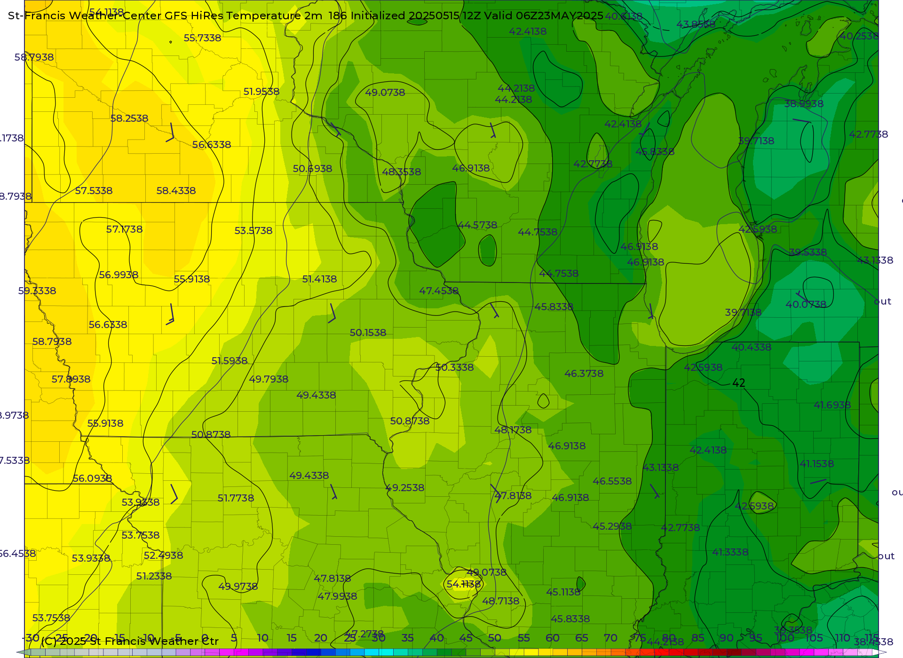Select the temperature reading 55.7338
This screenshot has height=658, width=903.
pos(202,38)
